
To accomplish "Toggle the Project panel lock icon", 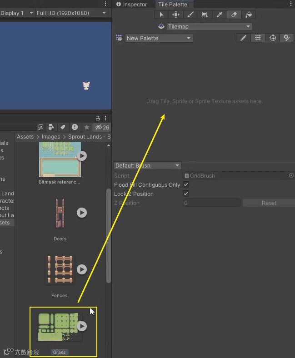I will click(98, 118).
